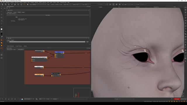Collapse the second properties section with Color slider
The image size is (187, 105).
tap(7, 38)
